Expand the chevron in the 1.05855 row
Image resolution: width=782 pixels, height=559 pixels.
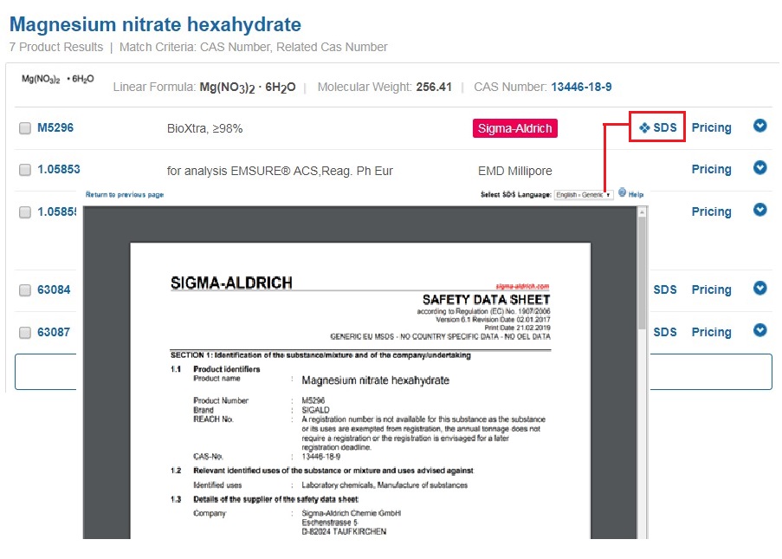point(759,210)
